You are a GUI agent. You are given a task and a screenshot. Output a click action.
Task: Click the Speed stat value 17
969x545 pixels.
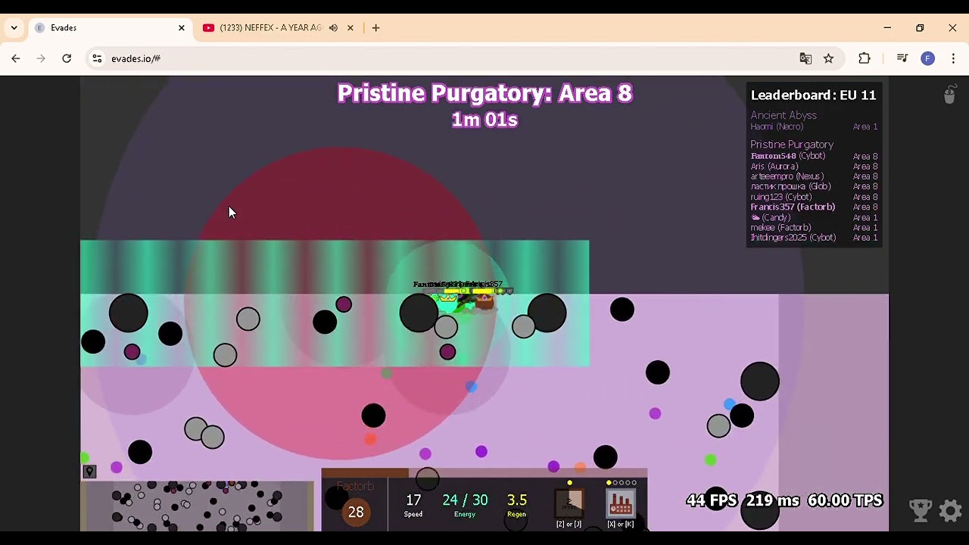pos(413,500)
